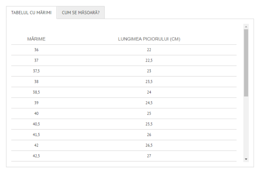Select the 24,5 cm foot length cell
Image resolution: width=262 pixels, height=173 pixels.
coord(149,103)
